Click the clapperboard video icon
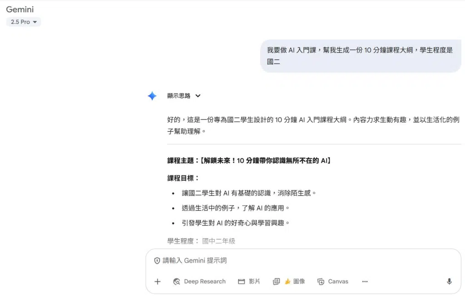Screen dimensions: 465x298 (x=242, y=281)
